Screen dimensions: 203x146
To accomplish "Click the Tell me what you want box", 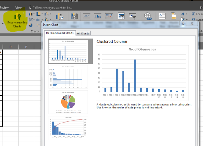I will (x=52, y=8).
